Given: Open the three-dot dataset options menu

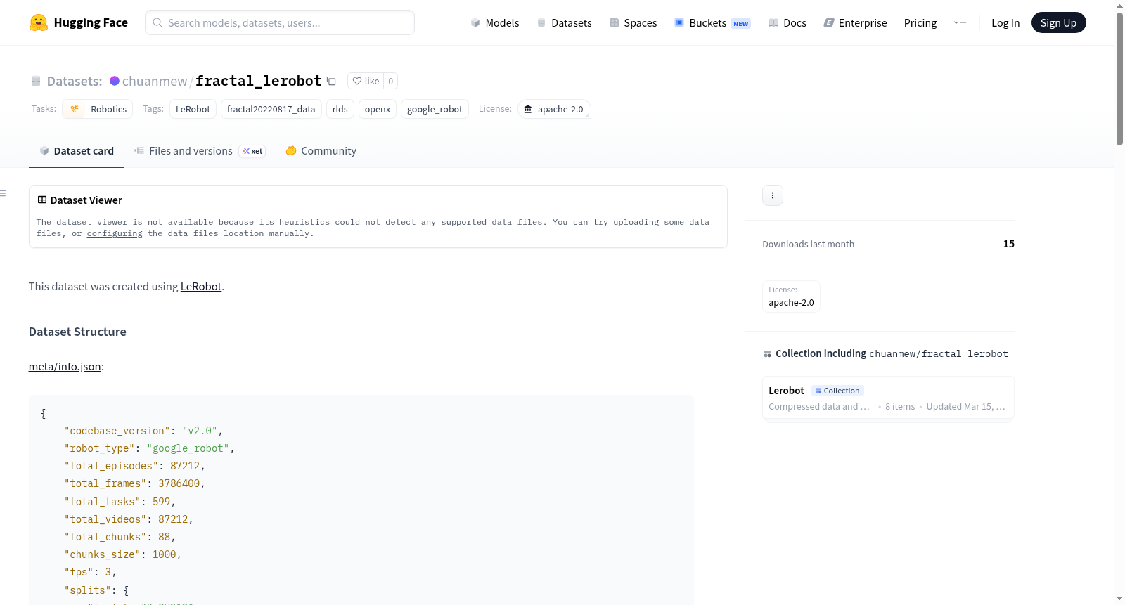Looking at the screenshot, I should (x=773, y=195).
